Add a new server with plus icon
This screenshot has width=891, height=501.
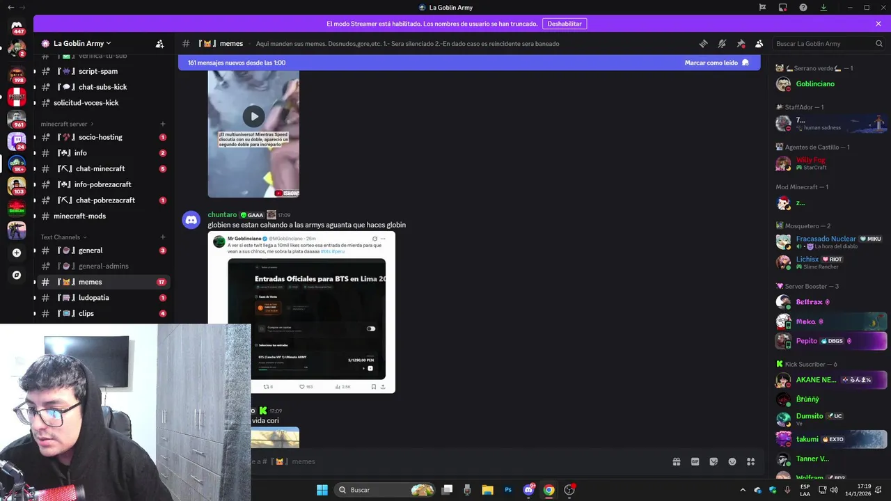click(x=17, y=253)
